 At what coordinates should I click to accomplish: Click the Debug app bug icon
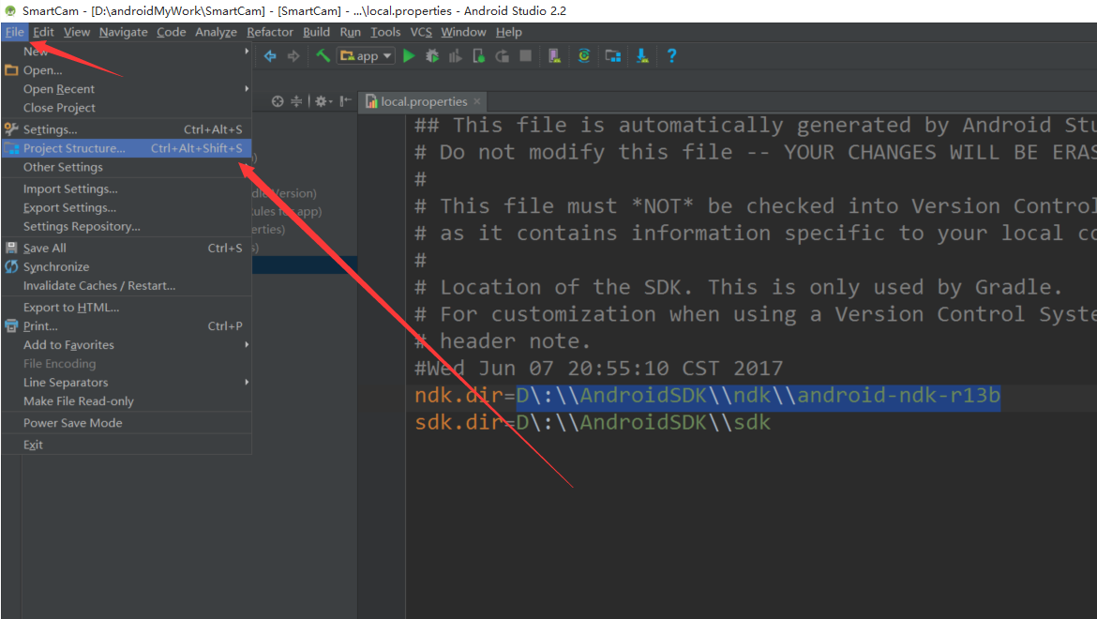click(432, 56)
